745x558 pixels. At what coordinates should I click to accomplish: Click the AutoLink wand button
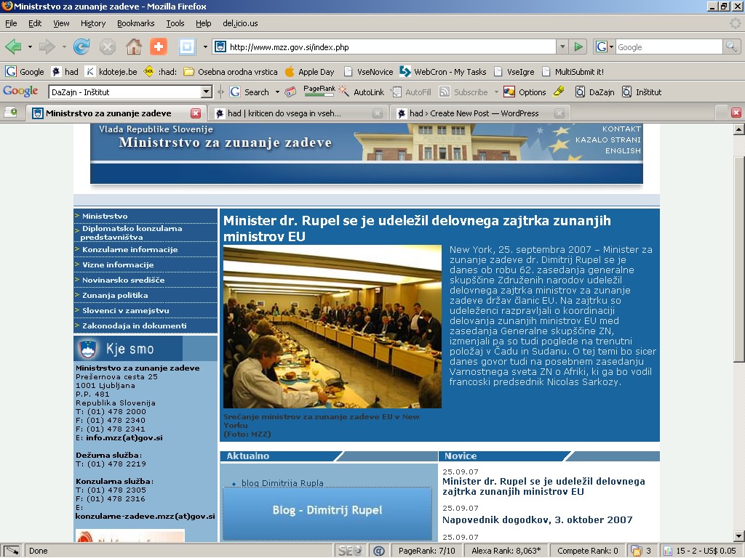361,92
